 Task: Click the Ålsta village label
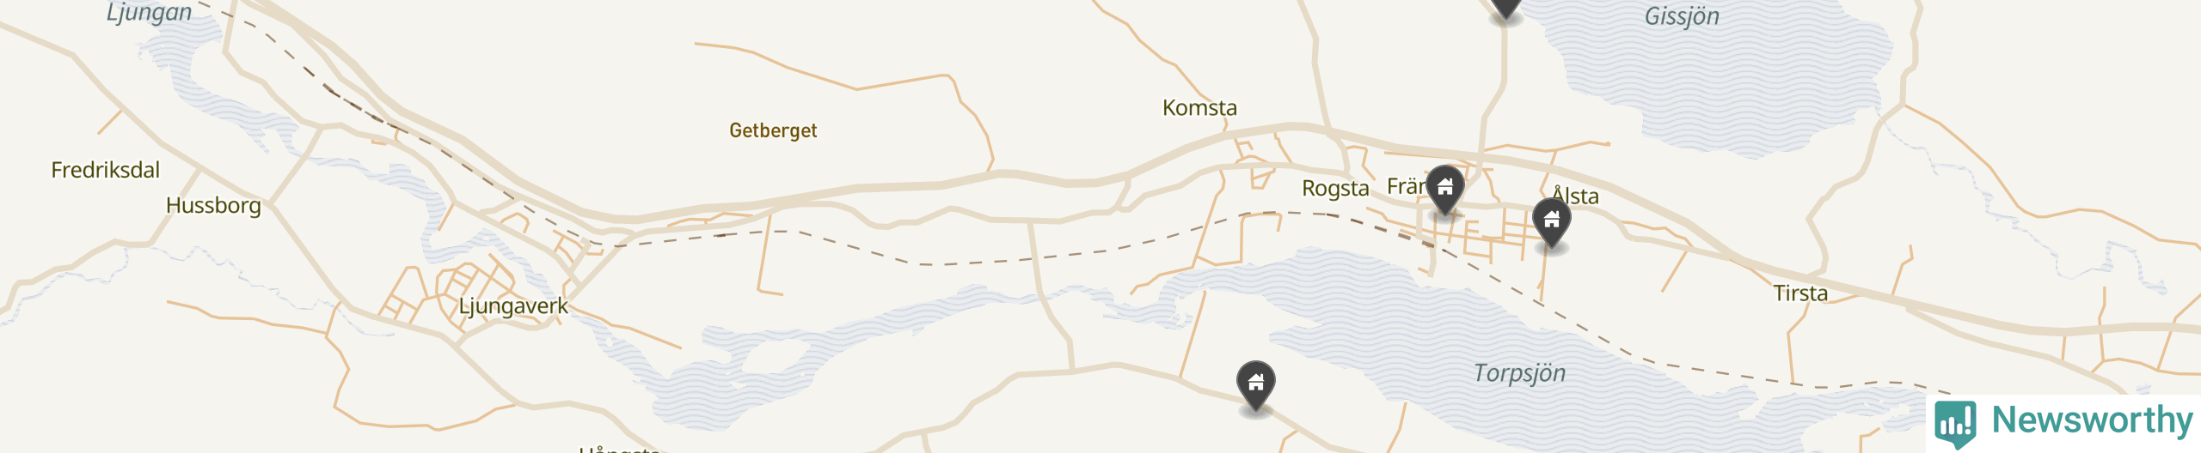pyautogui.click(x=1575, y=195)
